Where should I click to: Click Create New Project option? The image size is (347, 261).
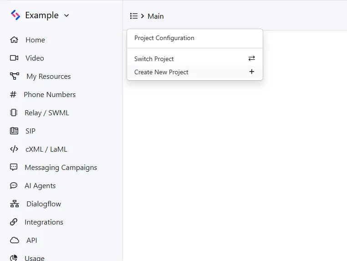pyautogui.click(x=161, y=72)
